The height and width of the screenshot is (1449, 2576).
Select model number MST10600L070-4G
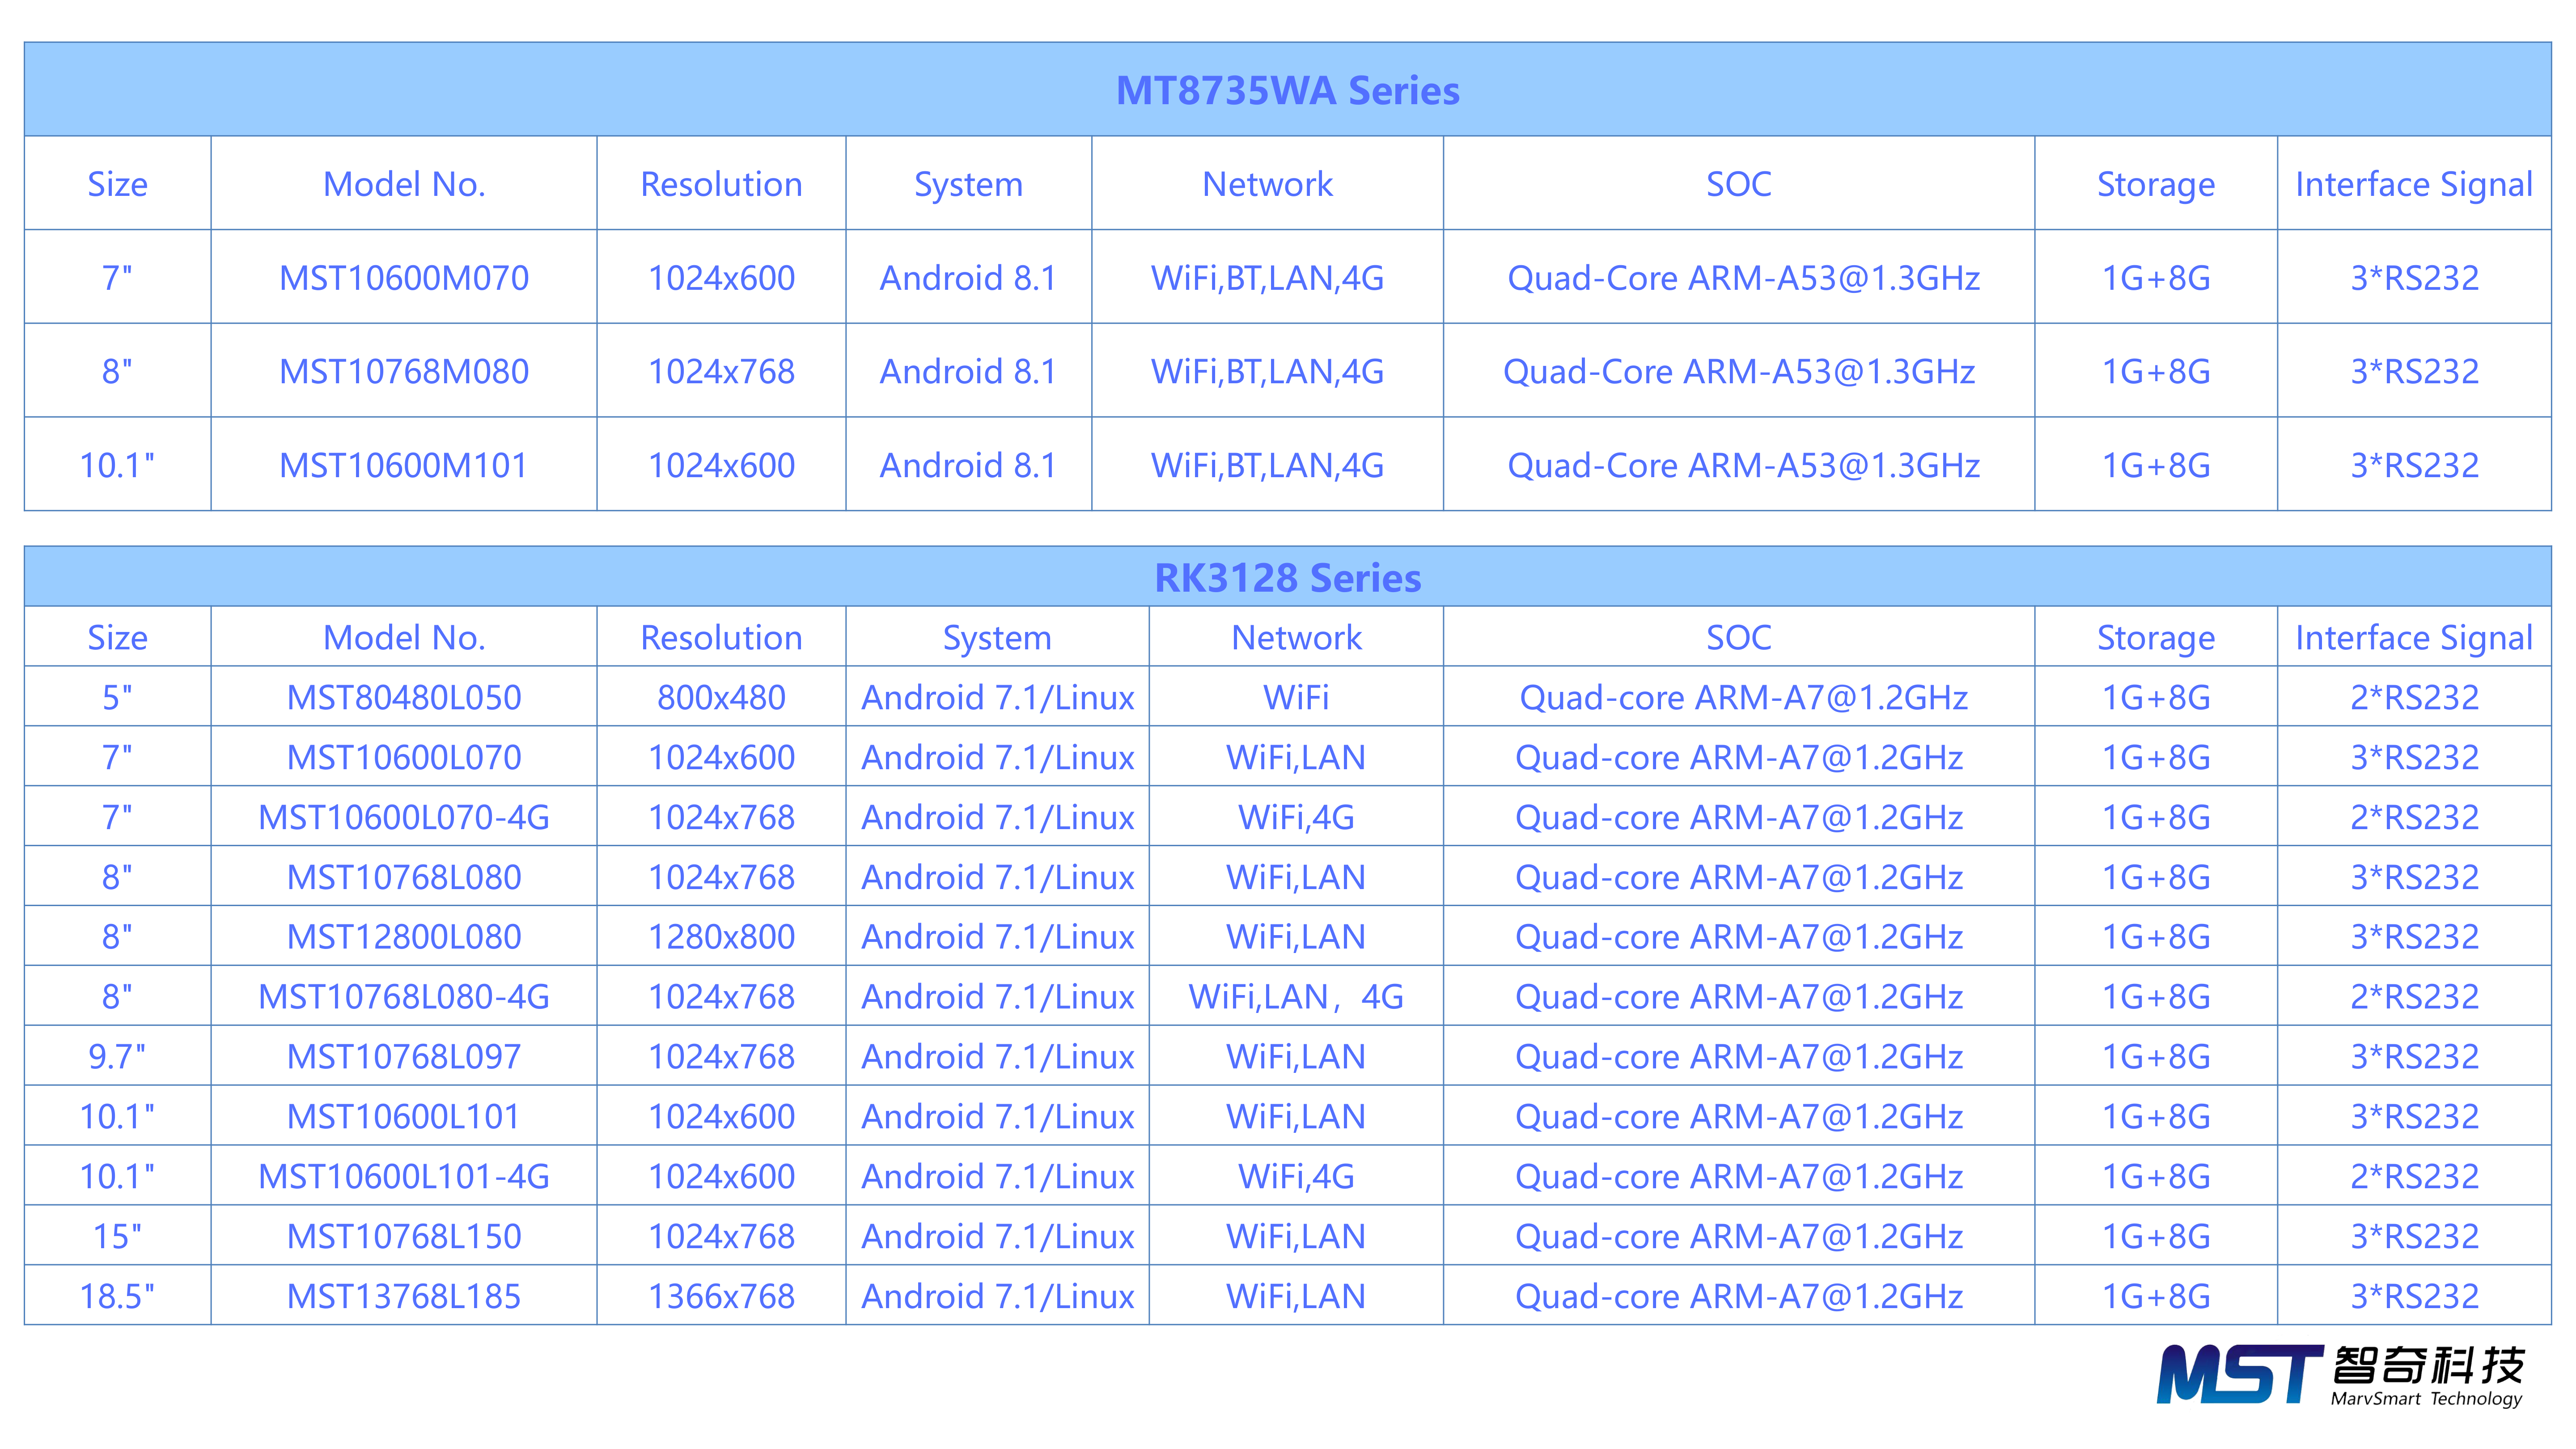404,817
